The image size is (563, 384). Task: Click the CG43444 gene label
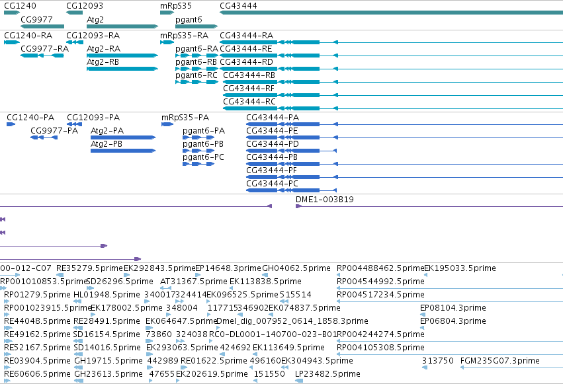coord(238,6)
